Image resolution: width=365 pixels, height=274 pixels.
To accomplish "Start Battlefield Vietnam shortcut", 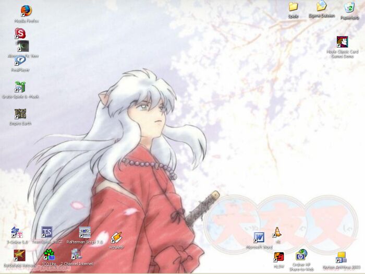I will click(19, 255).
